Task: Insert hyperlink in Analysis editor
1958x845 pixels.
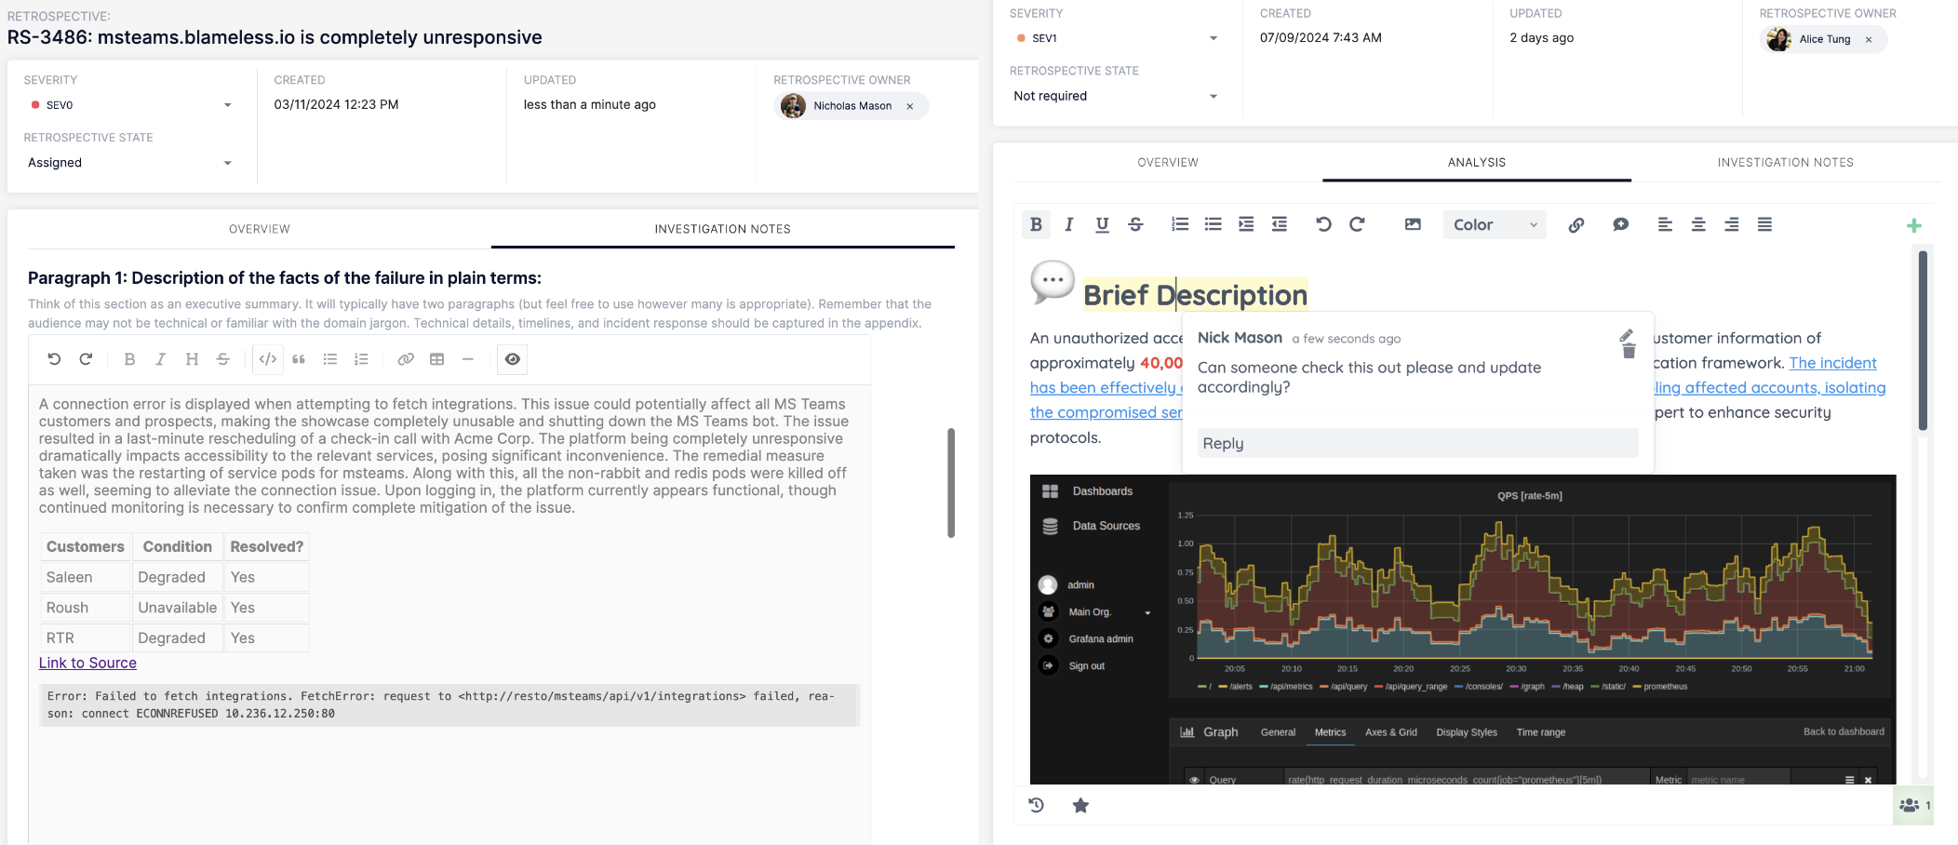Action: [1576, 224]
